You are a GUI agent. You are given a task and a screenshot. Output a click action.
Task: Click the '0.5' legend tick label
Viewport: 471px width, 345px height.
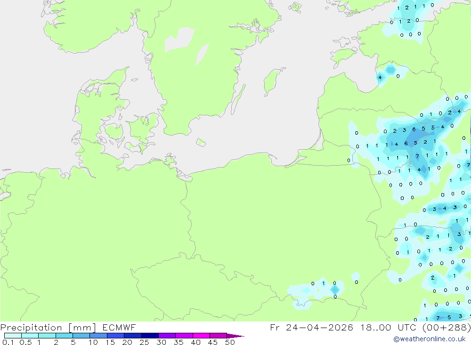coord(25,342)
